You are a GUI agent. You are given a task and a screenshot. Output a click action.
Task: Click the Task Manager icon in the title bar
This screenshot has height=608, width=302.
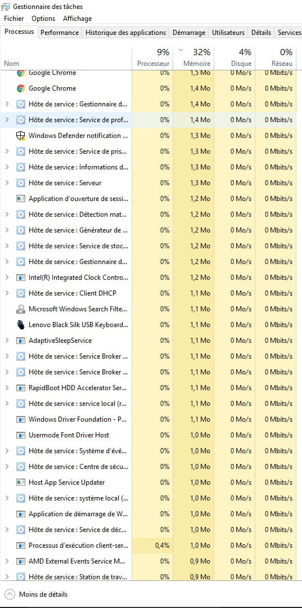pos(6,7)
